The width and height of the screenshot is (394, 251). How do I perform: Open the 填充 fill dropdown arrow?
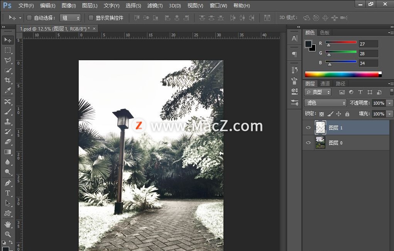[390, 114]
